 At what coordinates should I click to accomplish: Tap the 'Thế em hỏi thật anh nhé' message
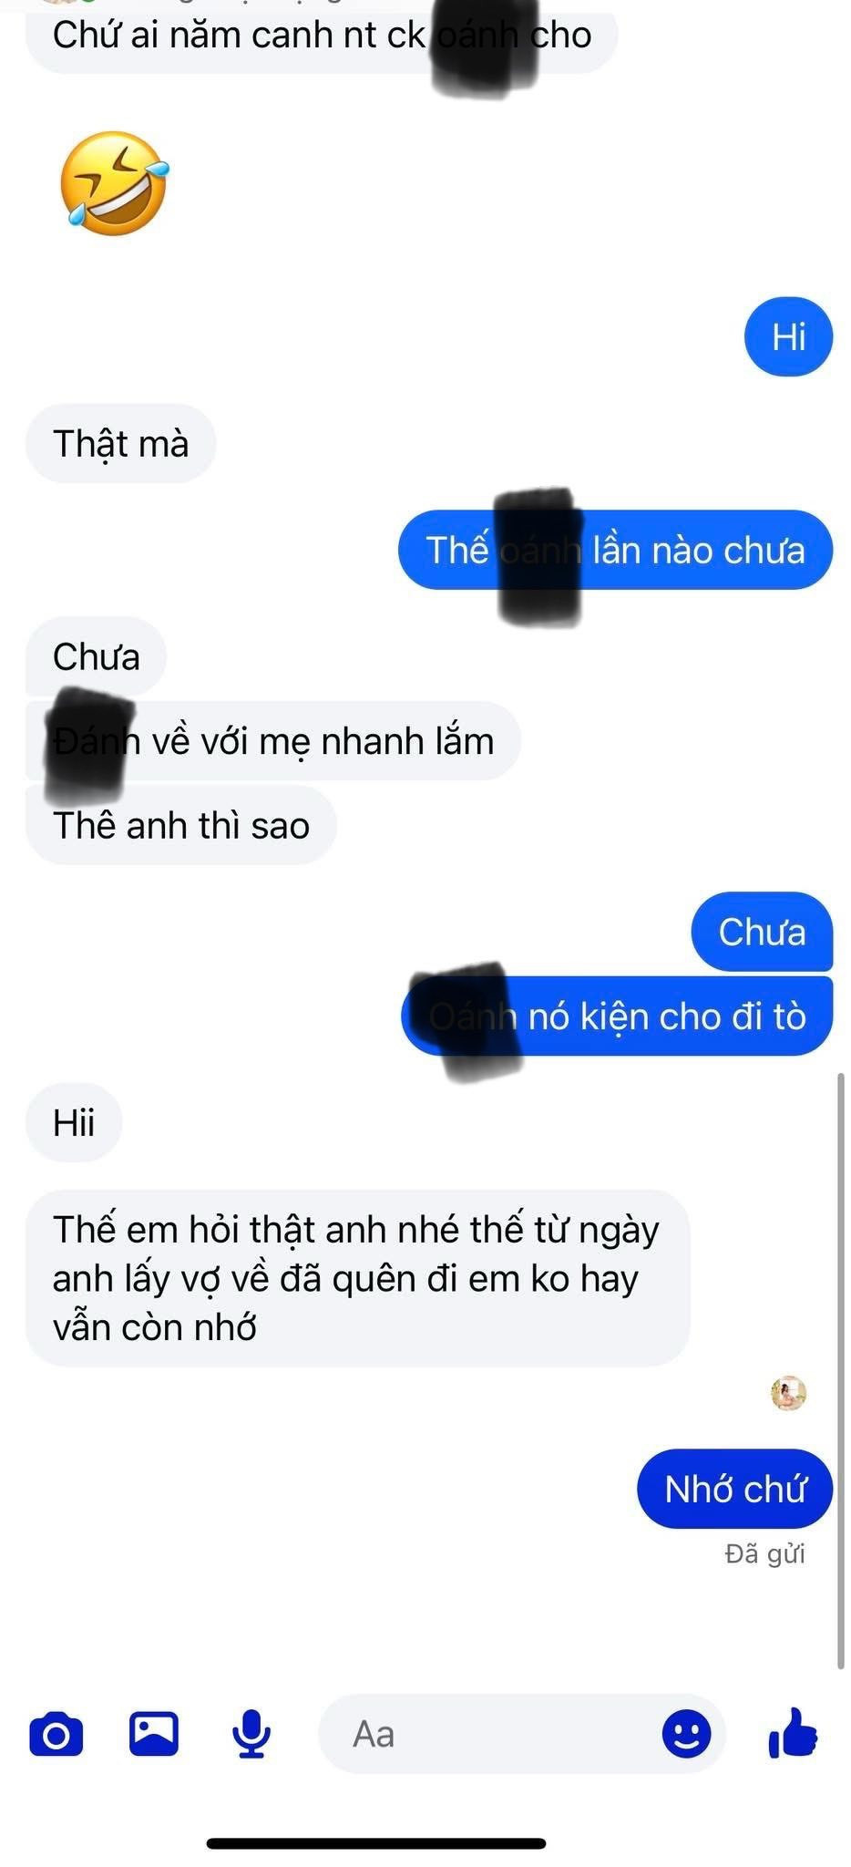(x=357, y=1278)
